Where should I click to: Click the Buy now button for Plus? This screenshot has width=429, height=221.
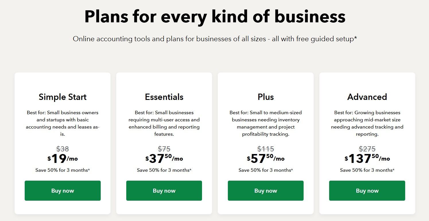point(265,190)
